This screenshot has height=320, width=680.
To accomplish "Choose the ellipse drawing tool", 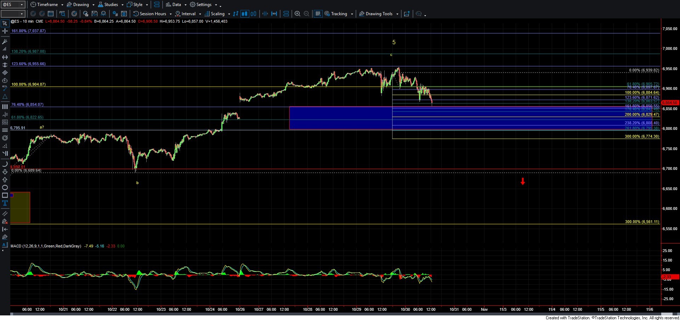I will [5, 187].
